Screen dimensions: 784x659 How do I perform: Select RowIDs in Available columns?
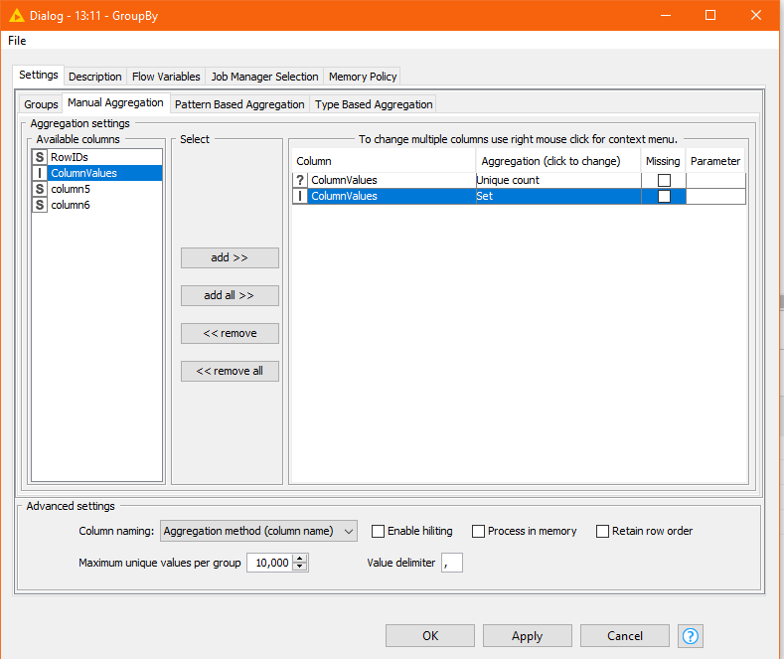tap(97, 157)
